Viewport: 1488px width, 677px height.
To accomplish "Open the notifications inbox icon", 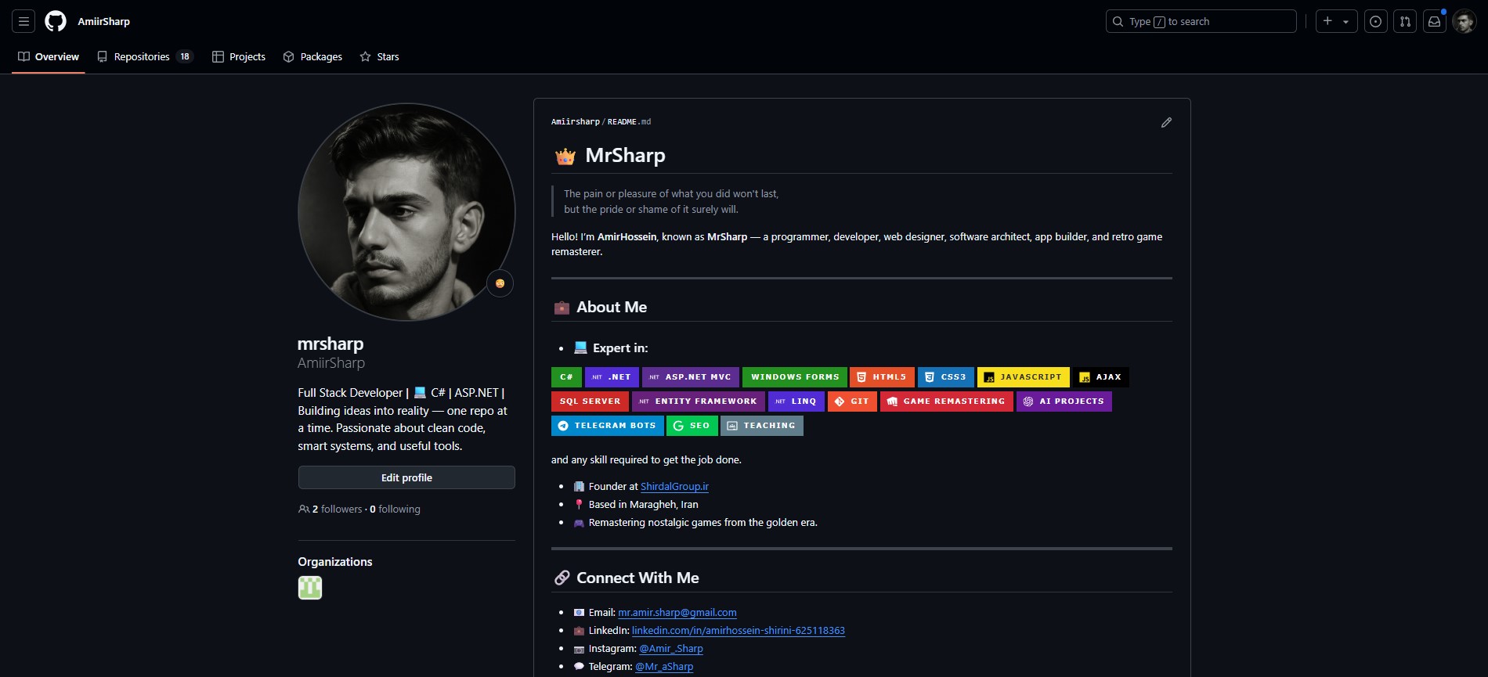I will (1434, 21).
